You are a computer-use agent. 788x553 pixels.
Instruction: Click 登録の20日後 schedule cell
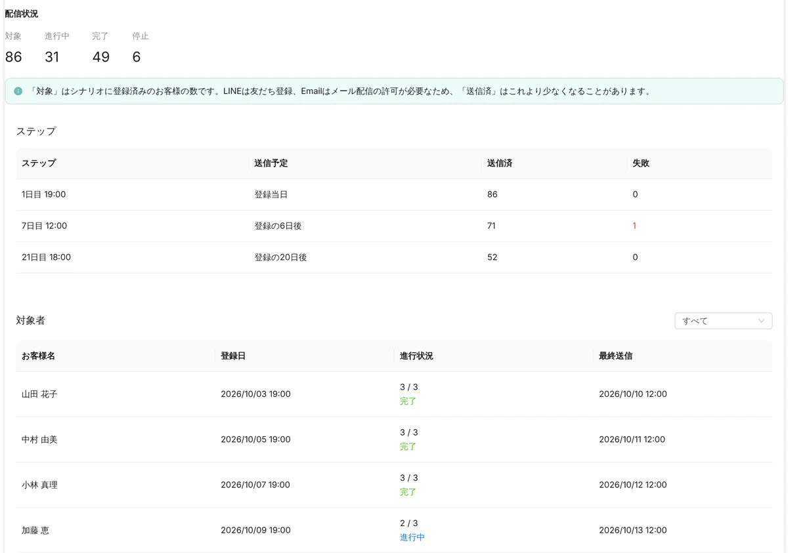pyautogui.click(x=280, y=257)
